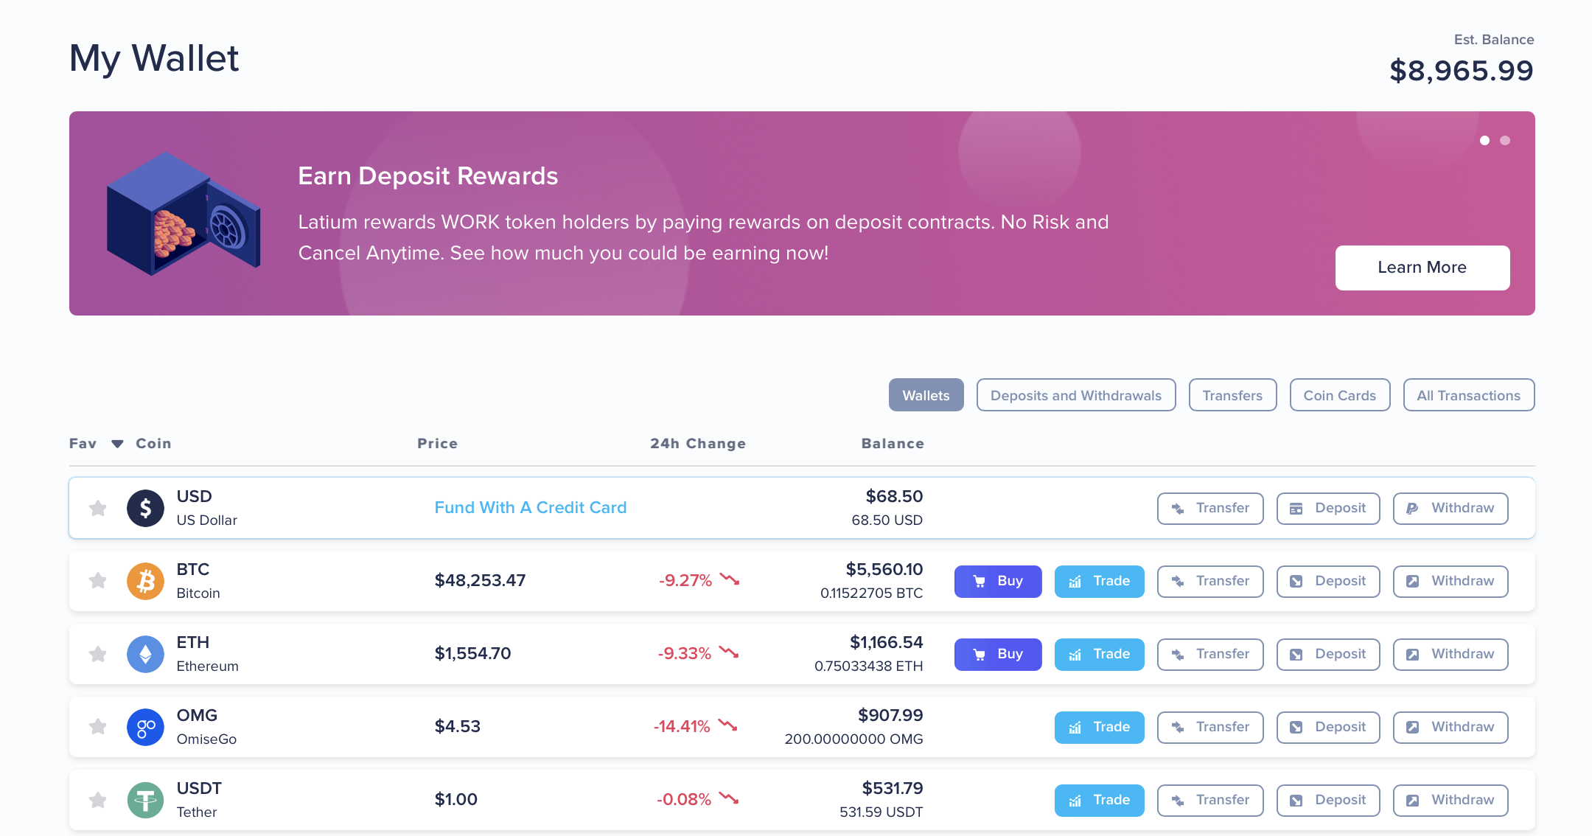Click the Bitcoin coin icon
The height and width of the screenshot is (836, 1592).
point(145,581)
